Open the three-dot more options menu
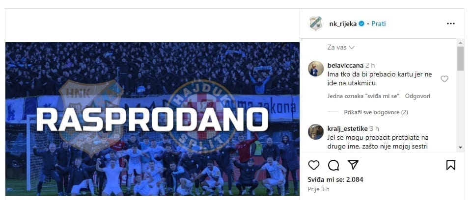The image size is (472, 200). tap(450, 24)
